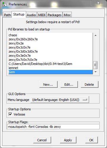Viewport: 107px width, 148px height.
Task: Switch to the Misc tab
Action: [67, 15]
